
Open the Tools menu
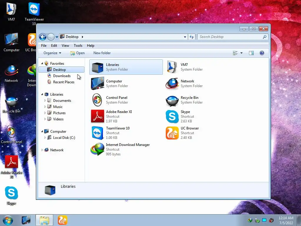(78, 46)
